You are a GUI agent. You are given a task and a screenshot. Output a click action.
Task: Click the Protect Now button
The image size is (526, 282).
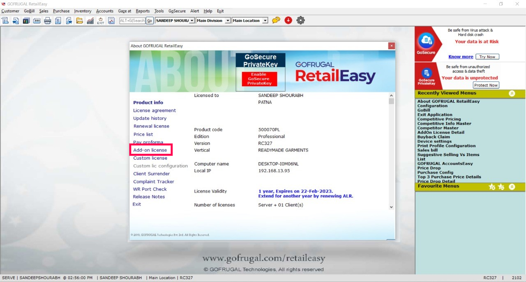486,85
